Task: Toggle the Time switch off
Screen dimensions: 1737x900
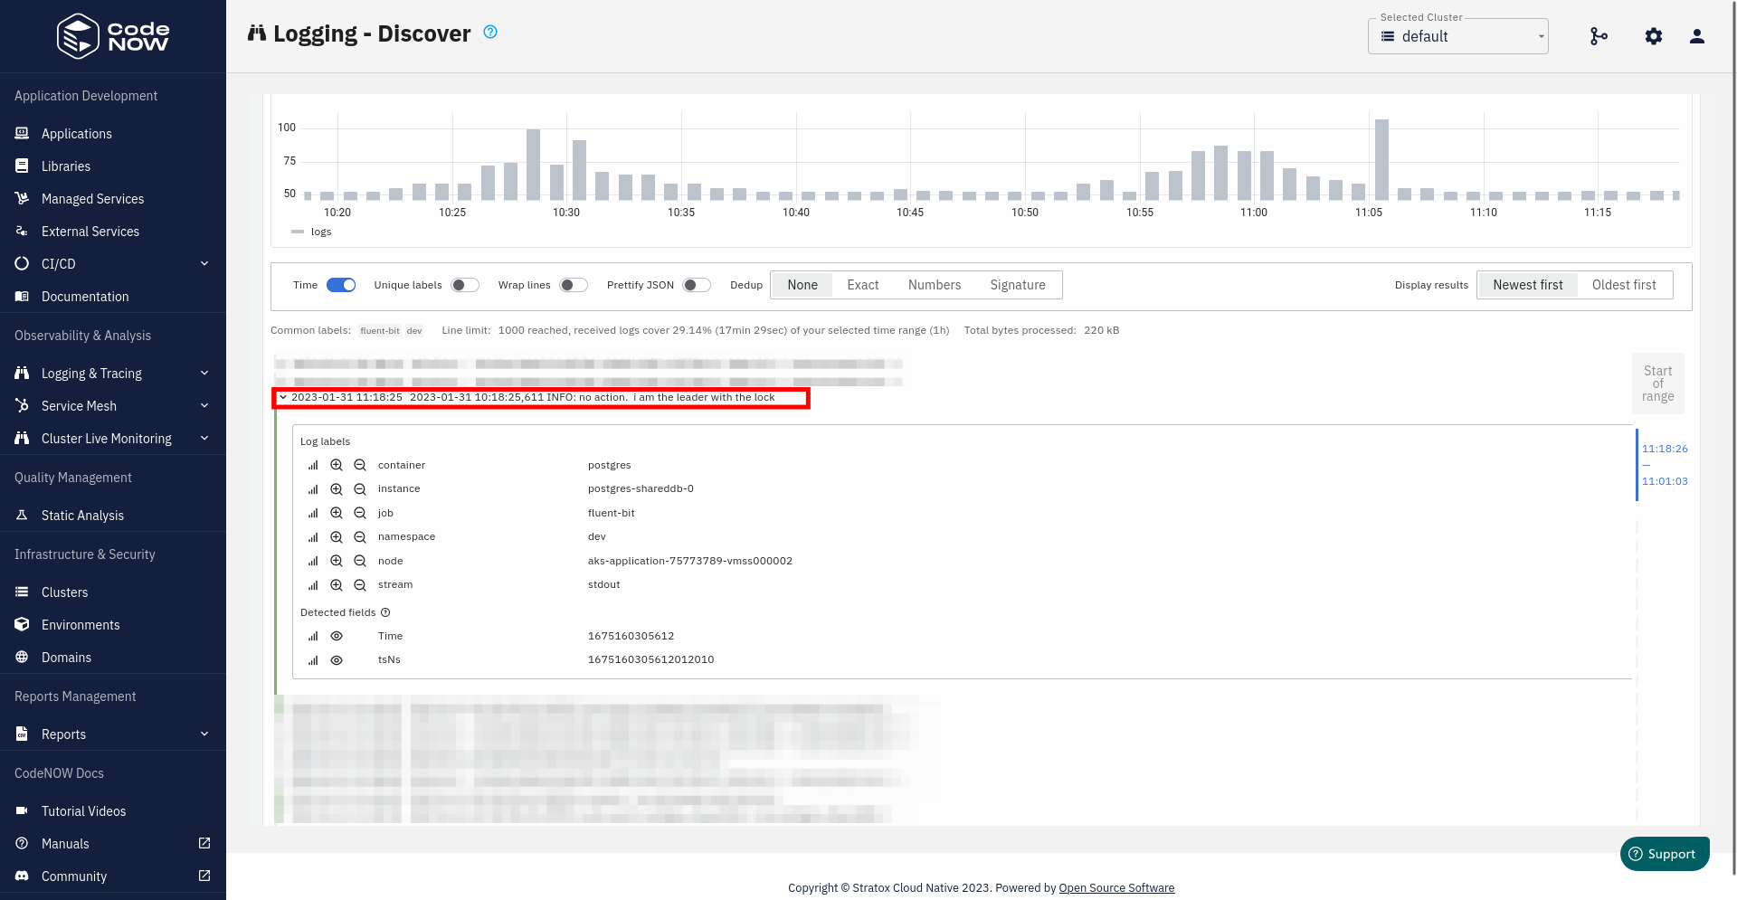Action: click(x=341, y=285)
